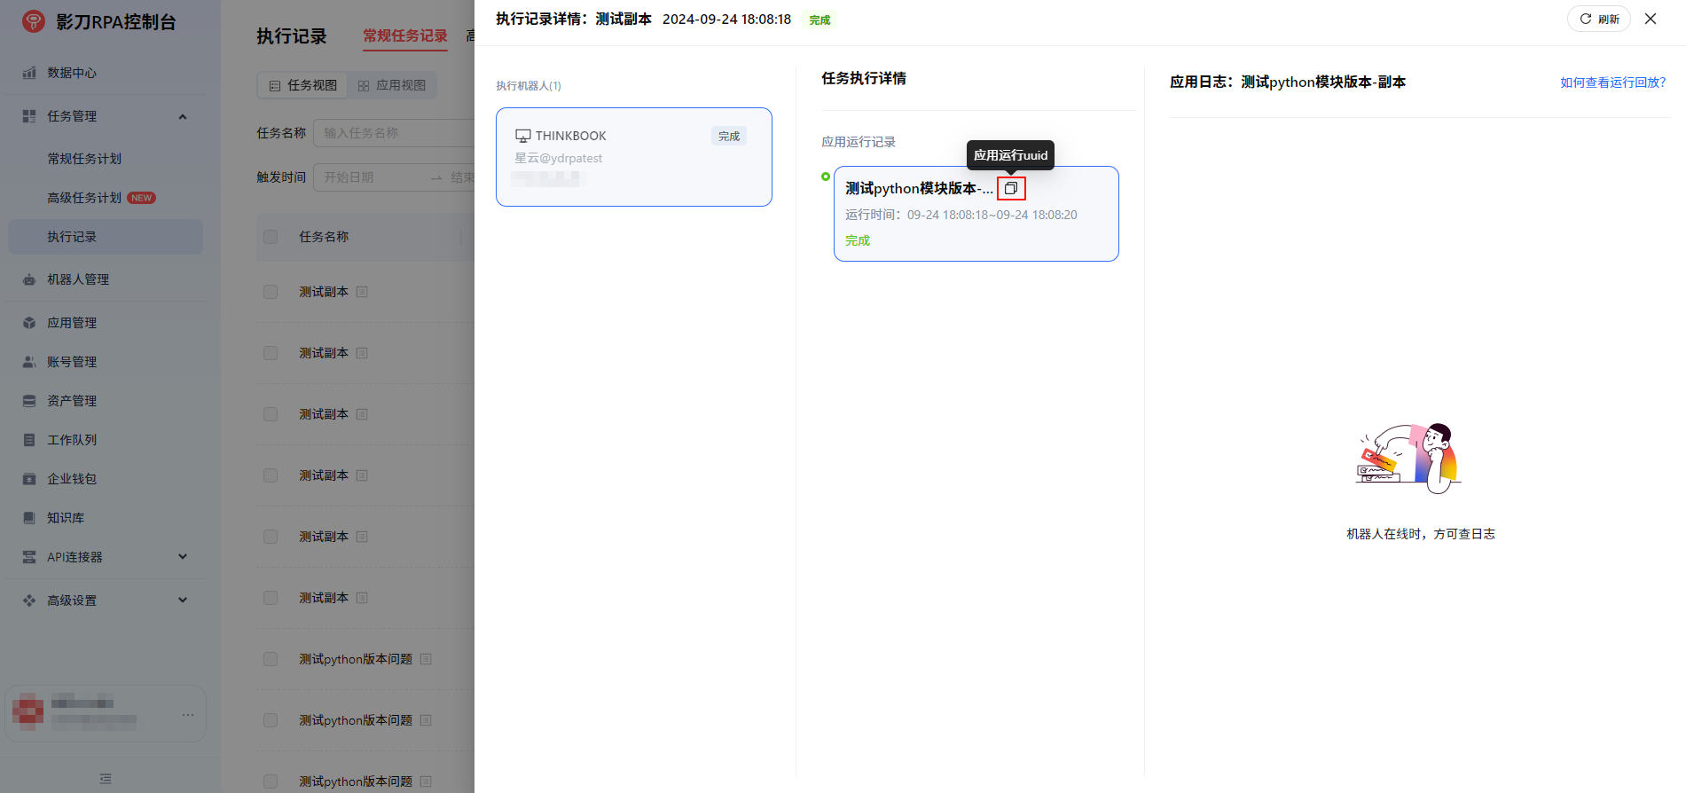
Task: Click the 知识库 sidebar icon
Action: 29,518
